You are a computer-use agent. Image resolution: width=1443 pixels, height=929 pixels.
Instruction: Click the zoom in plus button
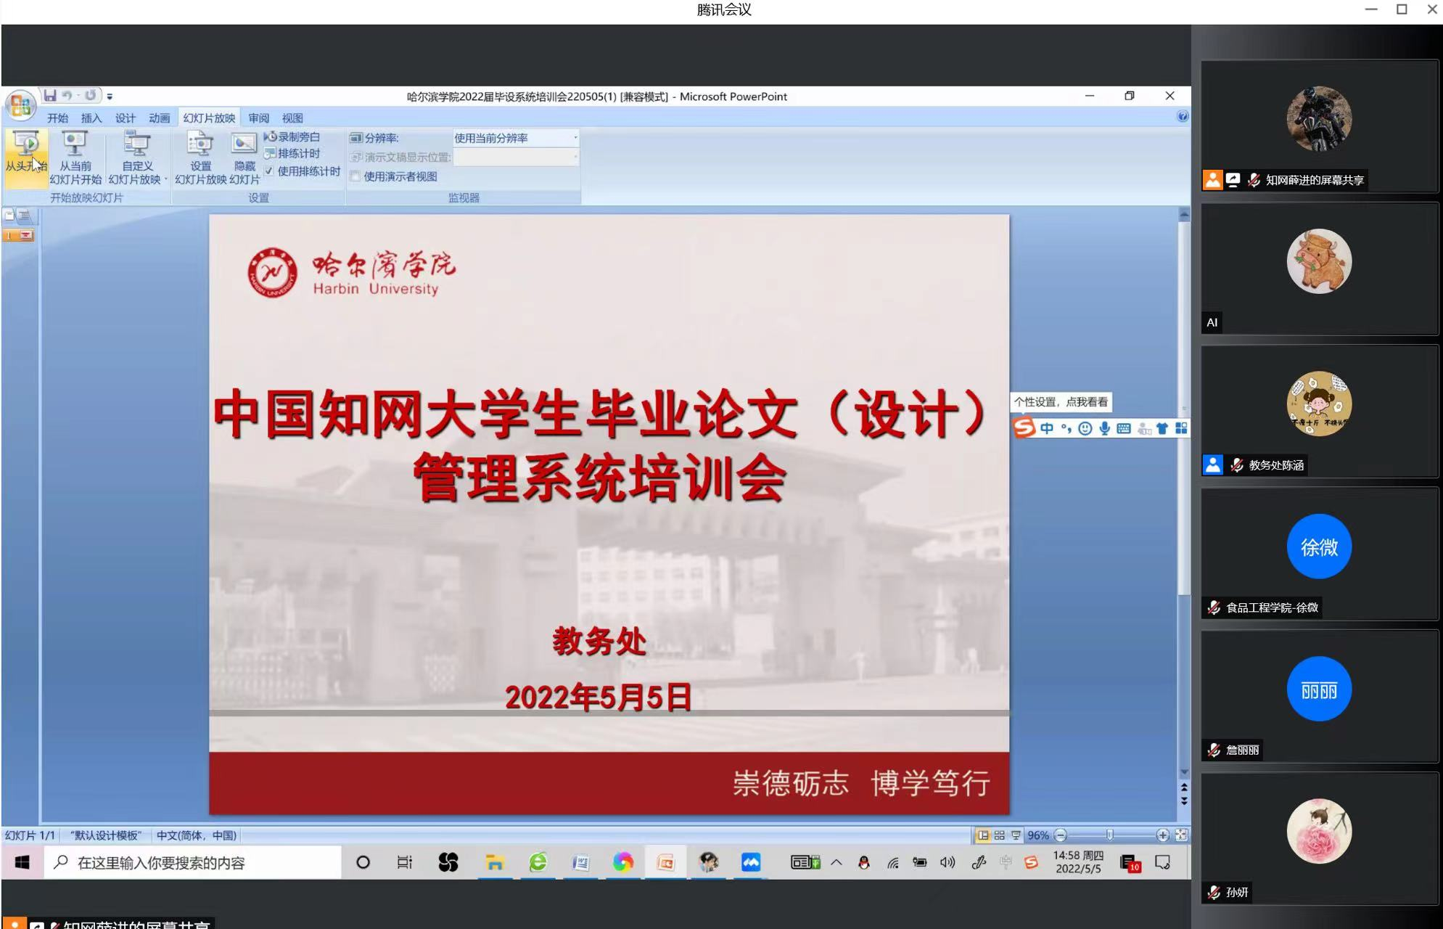pyautogui.click(x=1162, y=835)
